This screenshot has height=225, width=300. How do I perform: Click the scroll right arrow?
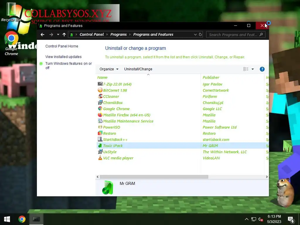coord(267,177)
